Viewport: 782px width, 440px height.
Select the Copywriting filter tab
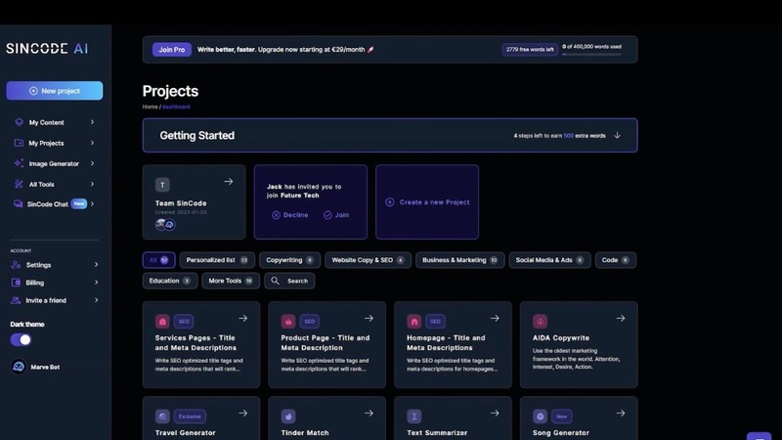point(289,260)
